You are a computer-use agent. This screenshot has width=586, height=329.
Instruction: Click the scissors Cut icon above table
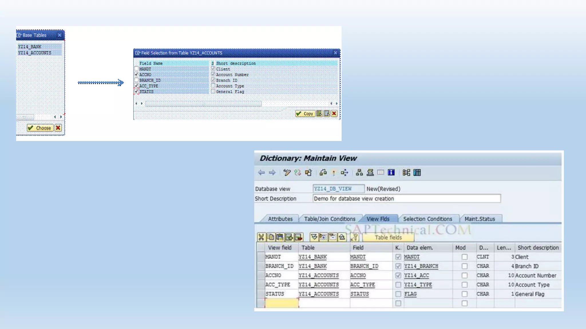coord(261,237)
